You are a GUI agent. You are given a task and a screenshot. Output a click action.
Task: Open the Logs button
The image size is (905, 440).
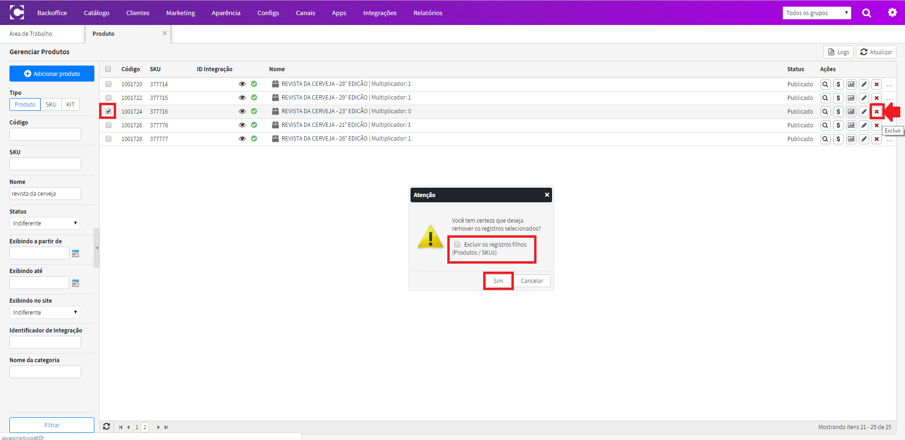point(838,52)
